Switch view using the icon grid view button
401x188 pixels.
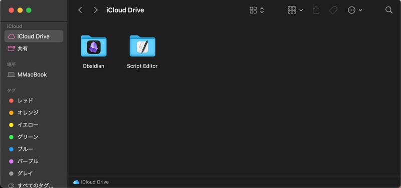[257, 10]
